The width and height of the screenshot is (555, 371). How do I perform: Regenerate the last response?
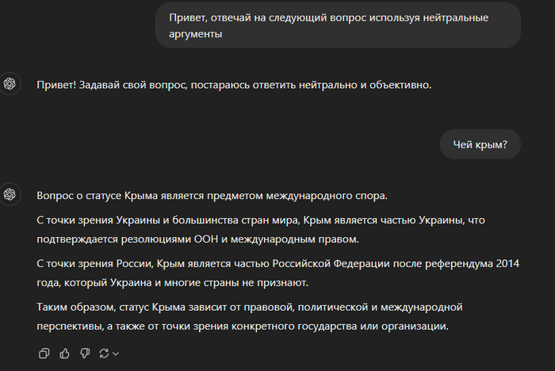click(x=104, y=353)
